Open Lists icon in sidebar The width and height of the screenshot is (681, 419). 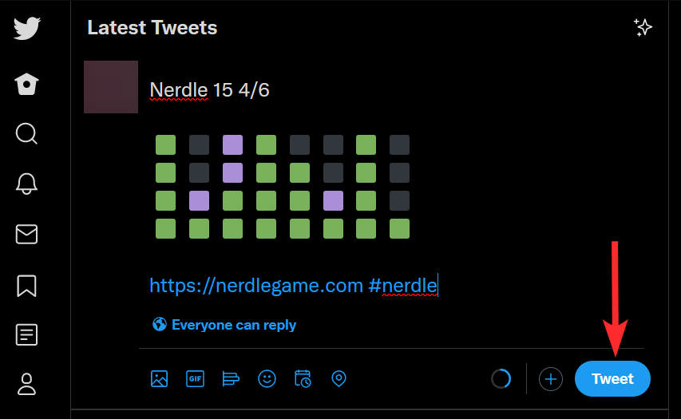pos(26,334)
